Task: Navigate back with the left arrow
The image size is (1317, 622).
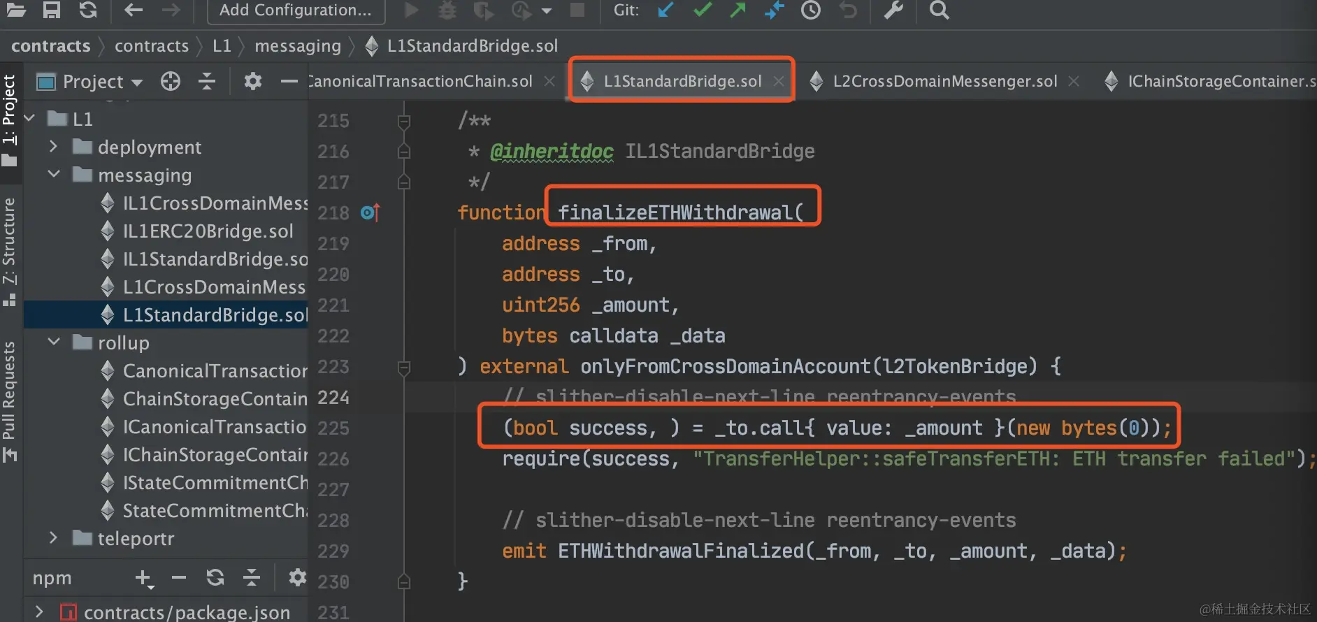Action: click(134, 10)
